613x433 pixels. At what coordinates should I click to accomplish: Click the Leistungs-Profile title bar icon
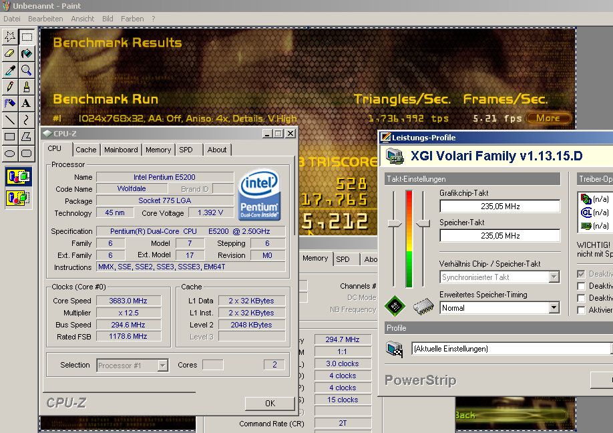(386, 137)
